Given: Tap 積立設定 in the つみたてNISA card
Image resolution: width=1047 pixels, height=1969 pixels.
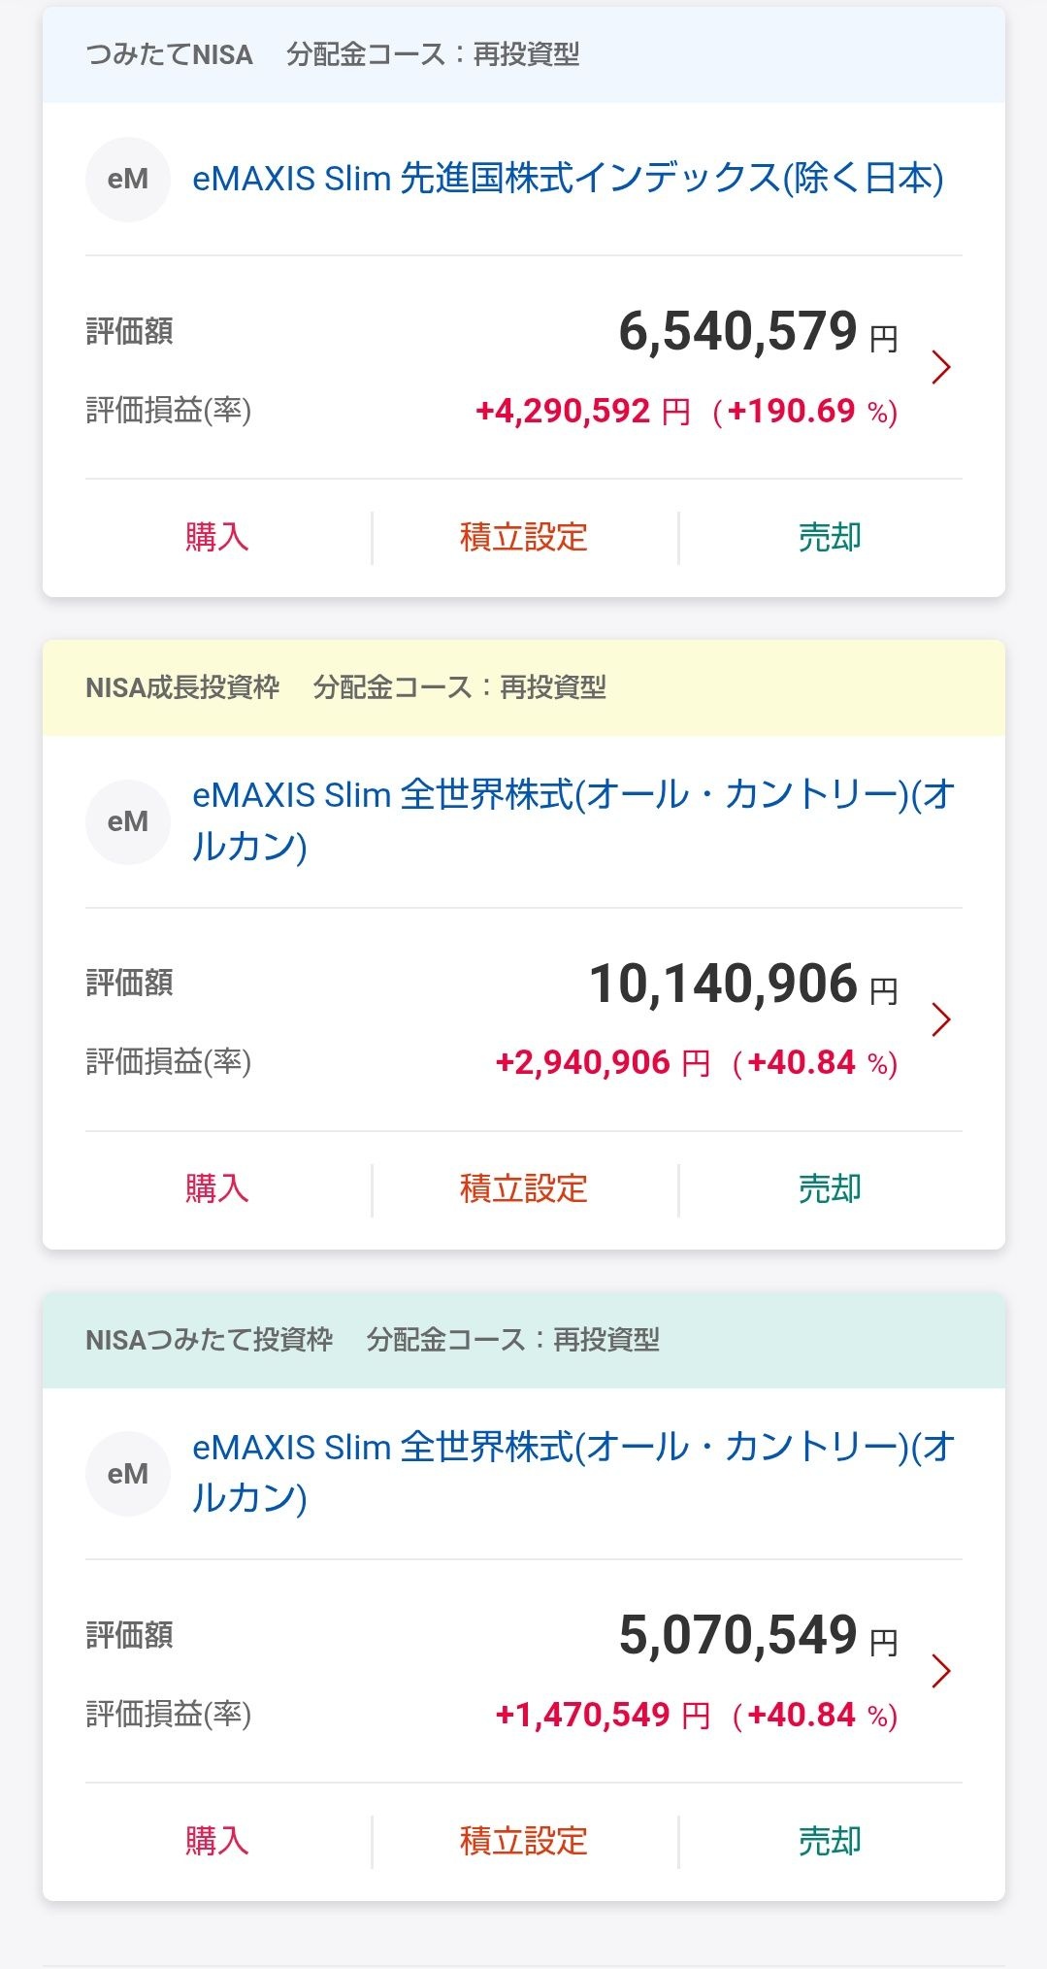Looking at the screenshot, I should (524, 537).
